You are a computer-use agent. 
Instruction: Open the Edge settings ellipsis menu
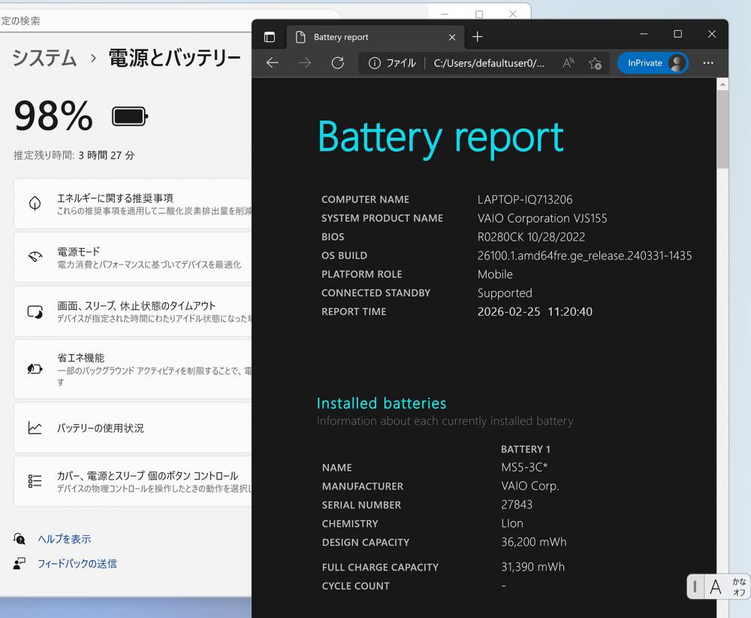pos(708,63)
